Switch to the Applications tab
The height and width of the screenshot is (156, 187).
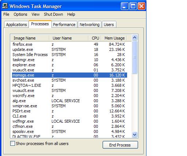coord(16,25)
